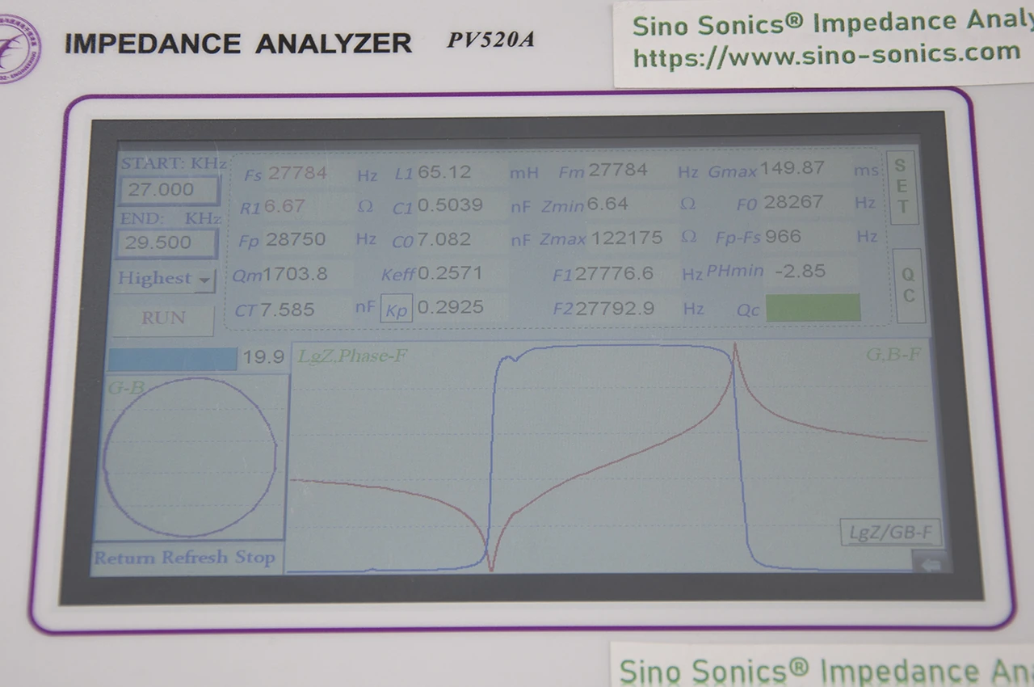Click Refresh text
The height and width of the screenshot is (687, 1034).
pyautogui.click(x=195, y=558)
